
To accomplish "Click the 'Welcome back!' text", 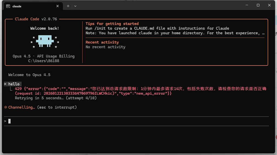I will click(x=45, y=28).
